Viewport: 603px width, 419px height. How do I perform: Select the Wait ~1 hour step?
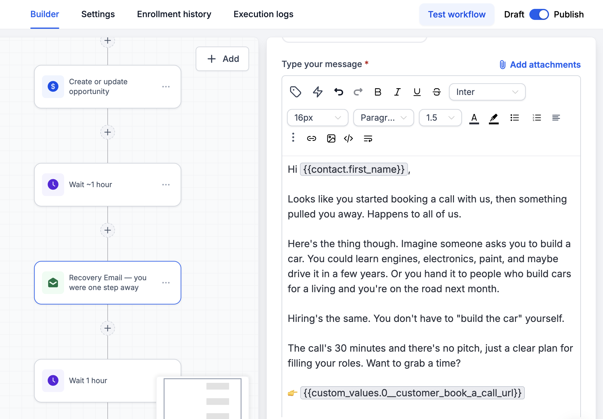point(108,185)
